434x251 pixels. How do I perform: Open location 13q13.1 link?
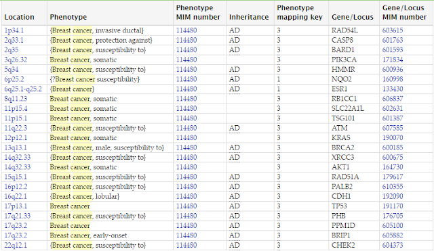(x=16, y=147)
